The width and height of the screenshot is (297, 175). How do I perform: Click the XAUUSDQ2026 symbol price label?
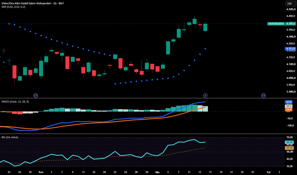point(276,24)
